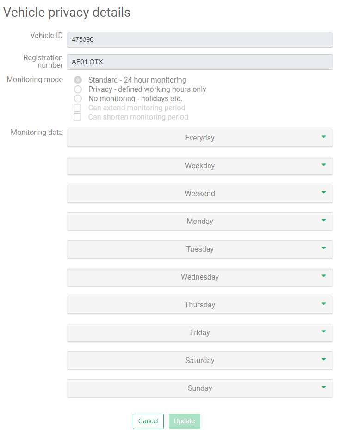Tick Can extend monitoring period checkbox
The width and height of the screenshot is (340, 433).
click(x=78, y=108)
